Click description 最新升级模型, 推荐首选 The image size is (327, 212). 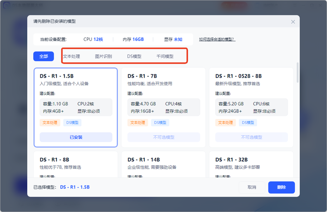(x=238, y=84)
